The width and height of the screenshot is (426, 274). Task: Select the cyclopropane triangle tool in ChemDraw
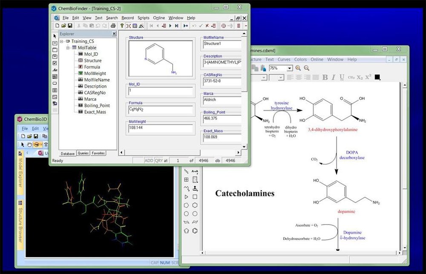point(187,197)
